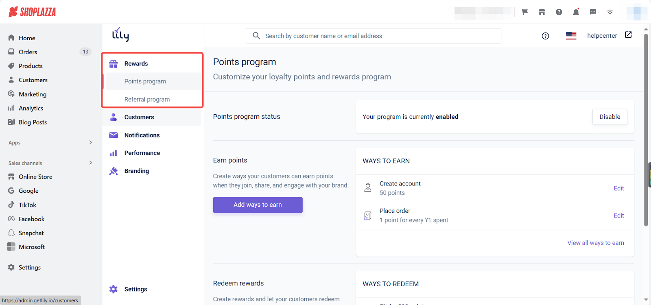Open the chat message icon

point(593,12)
